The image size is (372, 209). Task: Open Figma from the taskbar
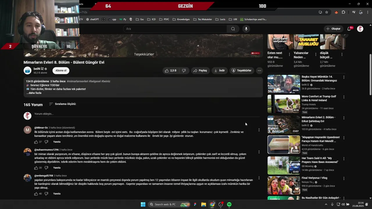(195, 204)
